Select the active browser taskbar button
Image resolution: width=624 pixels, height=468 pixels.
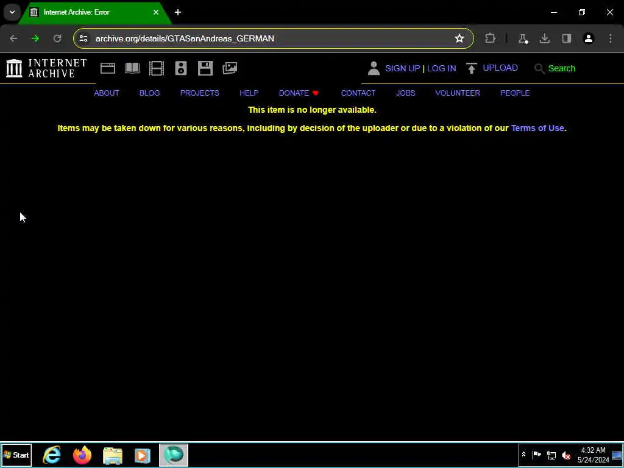[174, 455]
